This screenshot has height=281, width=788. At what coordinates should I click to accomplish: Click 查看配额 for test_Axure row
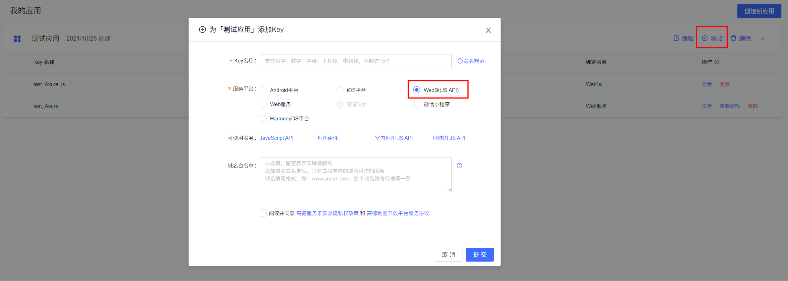[730, 106]
